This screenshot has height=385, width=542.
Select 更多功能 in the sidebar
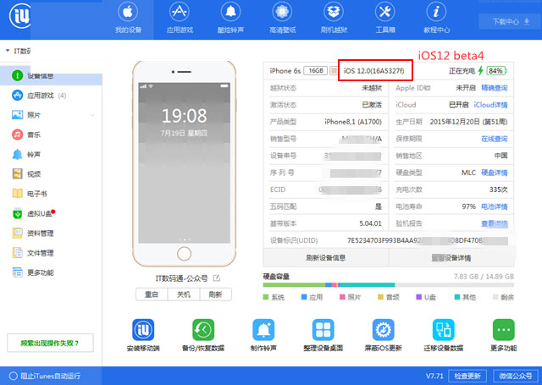51,272
